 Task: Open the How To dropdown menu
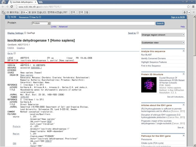[x=36, y=17]
